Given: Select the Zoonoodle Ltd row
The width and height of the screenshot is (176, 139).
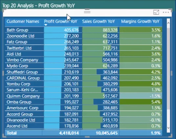Looking at the screenshot, I should 83,36.
